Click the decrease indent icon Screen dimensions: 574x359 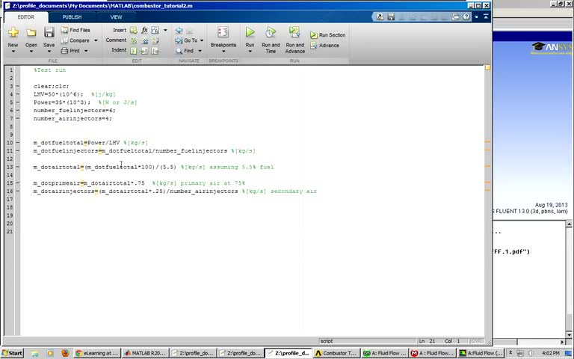coord(155,51)
